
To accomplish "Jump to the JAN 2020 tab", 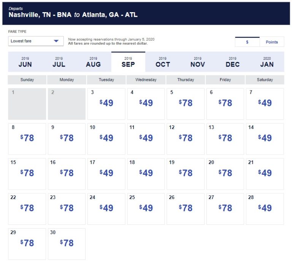I will (267, 62).
